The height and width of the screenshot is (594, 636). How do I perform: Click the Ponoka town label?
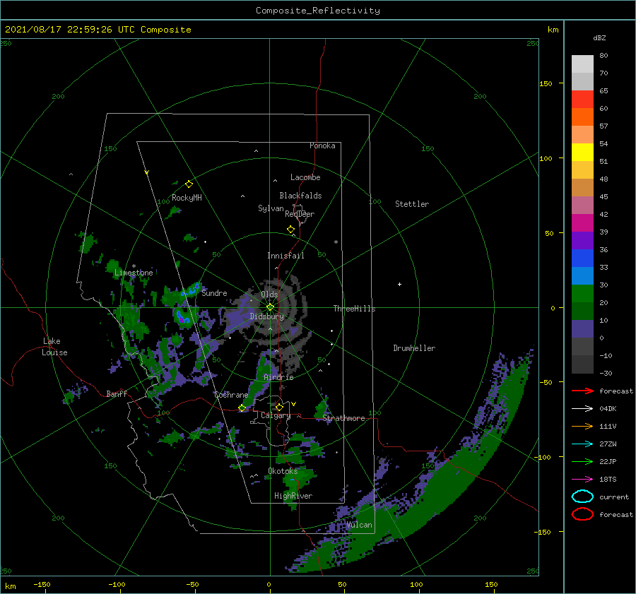[322, 145]
